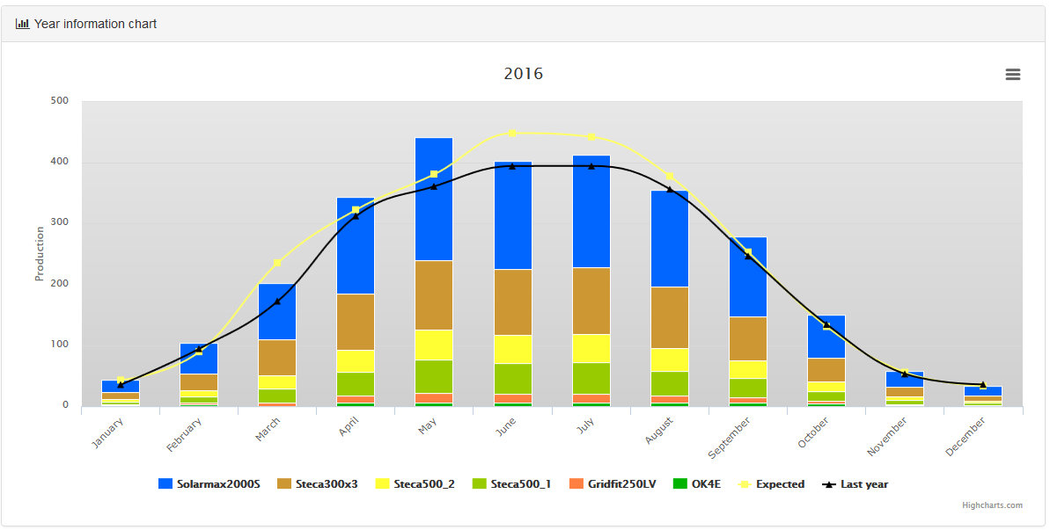This screenshot has height=530, width=1050.
Task: Click the bar chart icon in header
Action: tap(22, 24)
